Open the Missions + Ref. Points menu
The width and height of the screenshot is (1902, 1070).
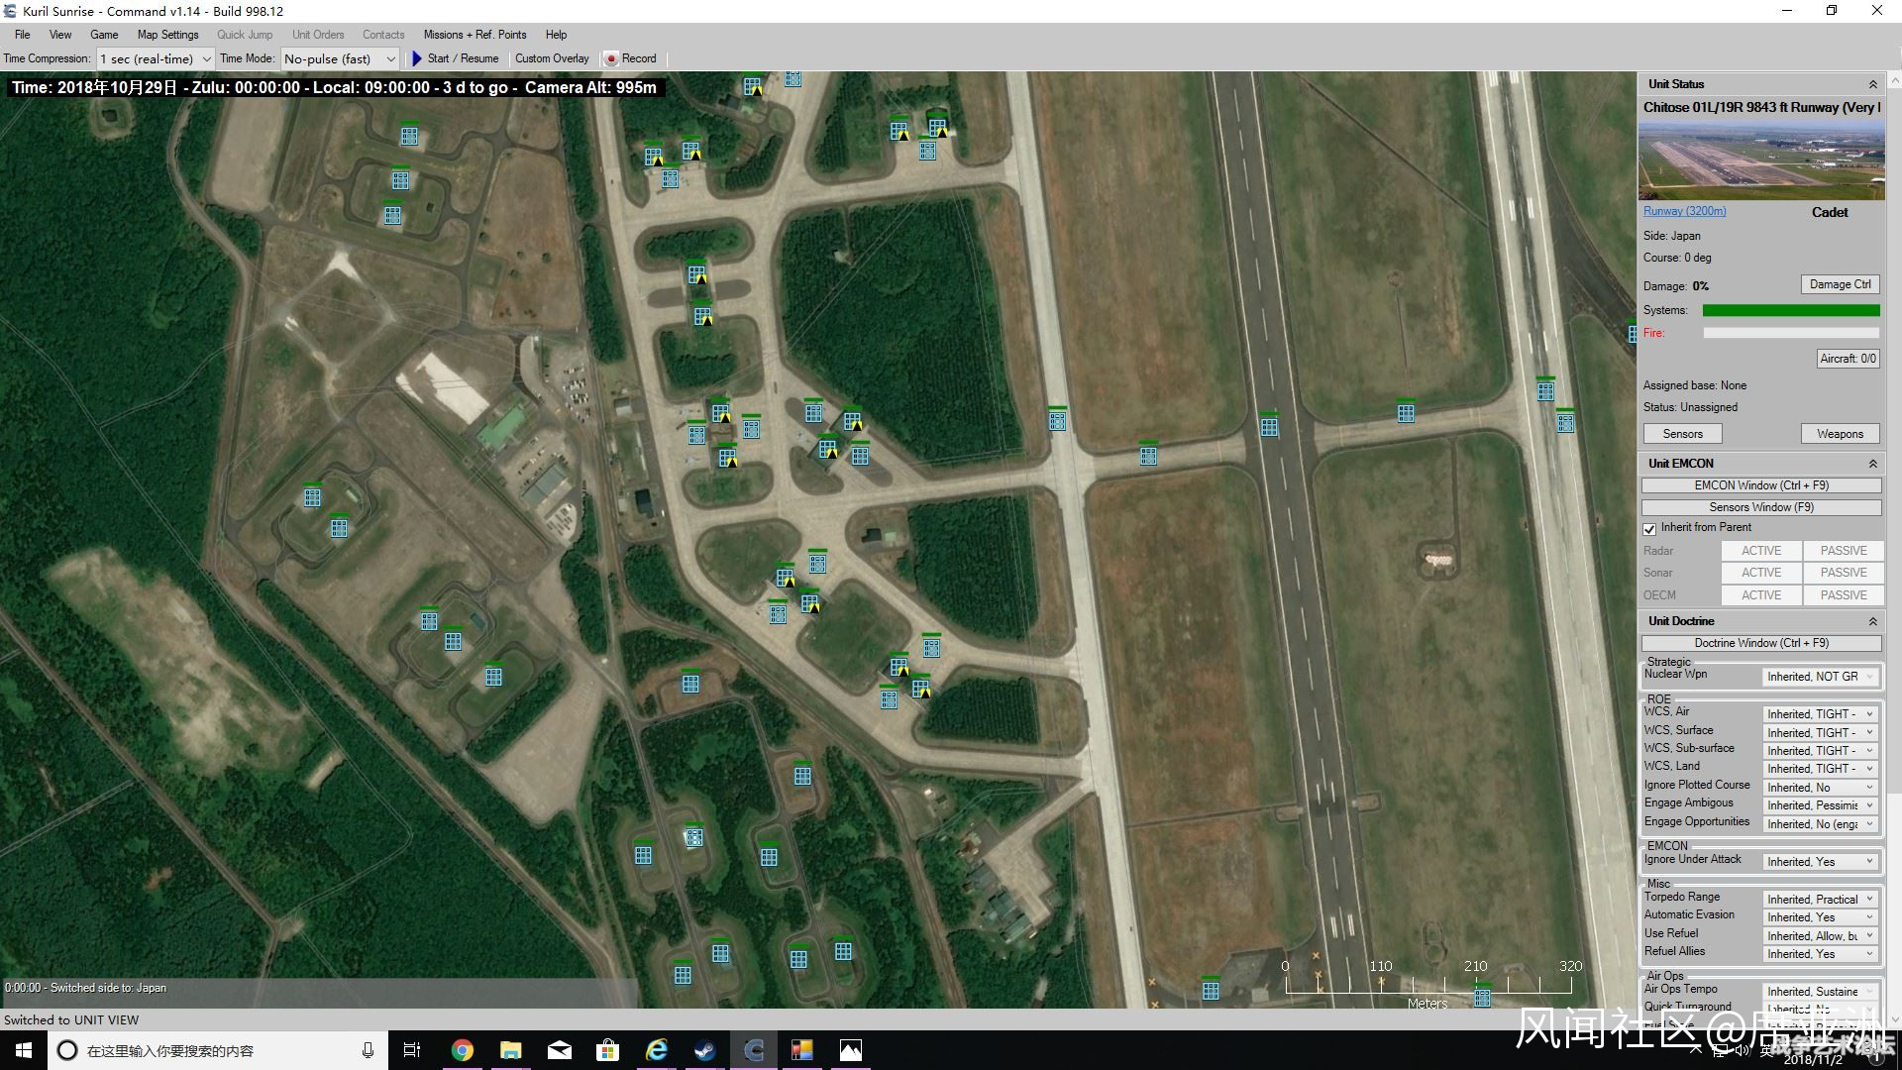tap(475, 35)
